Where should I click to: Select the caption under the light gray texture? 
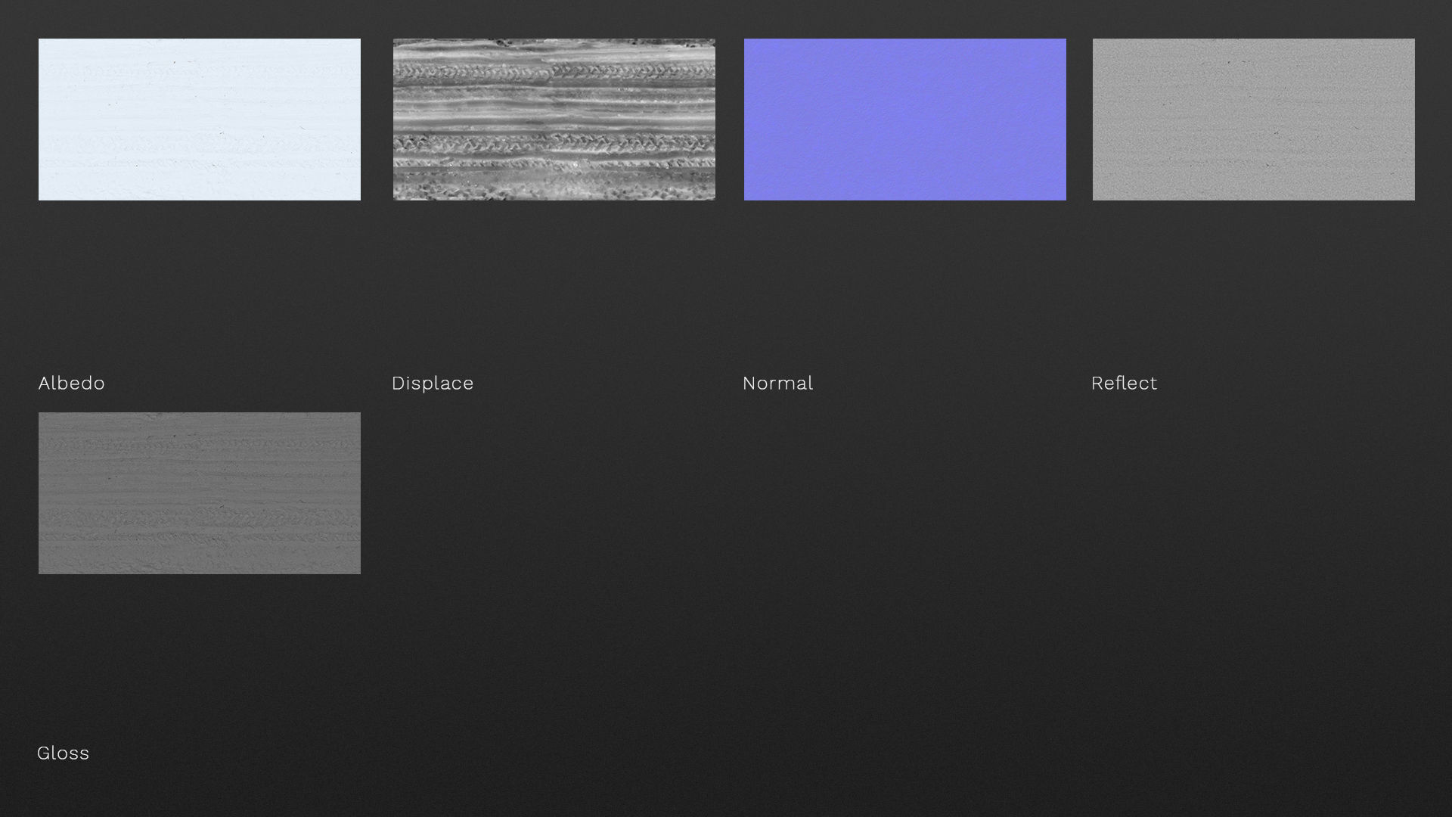(1124, 383)
